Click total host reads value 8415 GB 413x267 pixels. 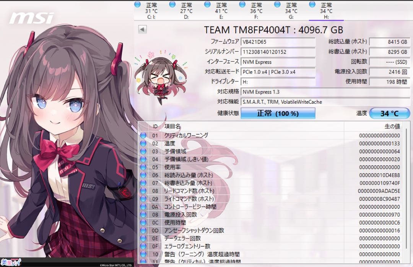[x=390, y=42]
